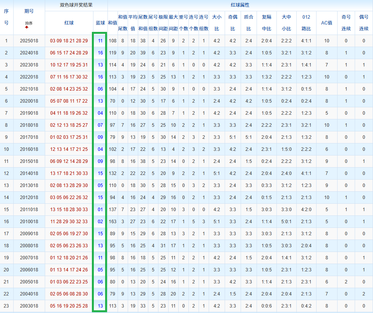Click the 大小比 column header

216,23
